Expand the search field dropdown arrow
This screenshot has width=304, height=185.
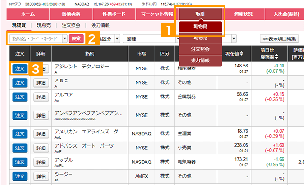[x=65, y=38]
